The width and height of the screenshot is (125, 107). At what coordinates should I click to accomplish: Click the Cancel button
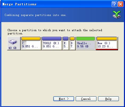click(x=86, y=99)
